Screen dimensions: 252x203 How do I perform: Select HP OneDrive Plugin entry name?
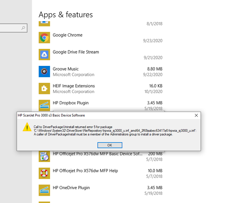point(71,188)
